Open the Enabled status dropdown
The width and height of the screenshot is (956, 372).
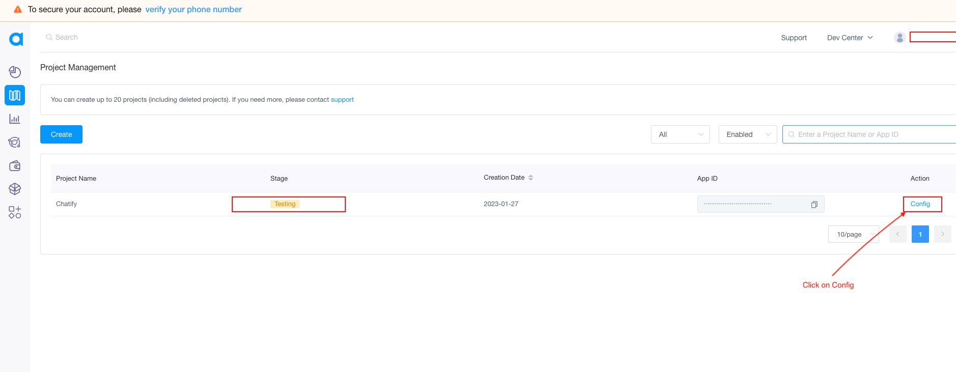pos(747,134)
